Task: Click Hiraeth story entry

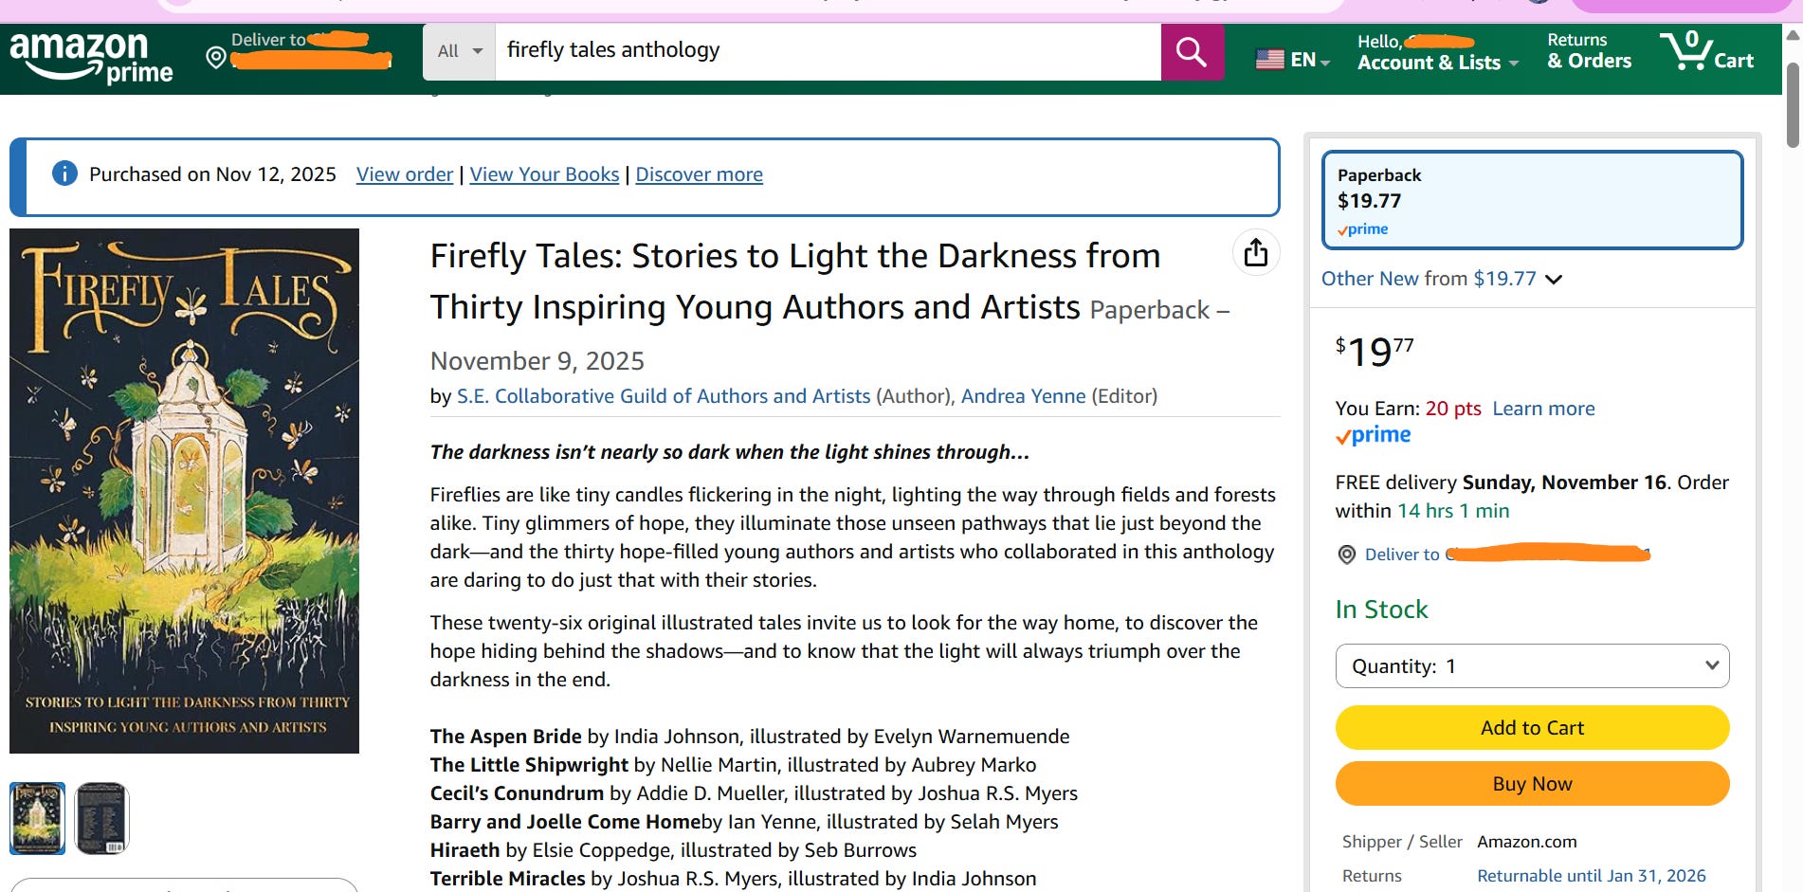Action: (x=673, y=850)
